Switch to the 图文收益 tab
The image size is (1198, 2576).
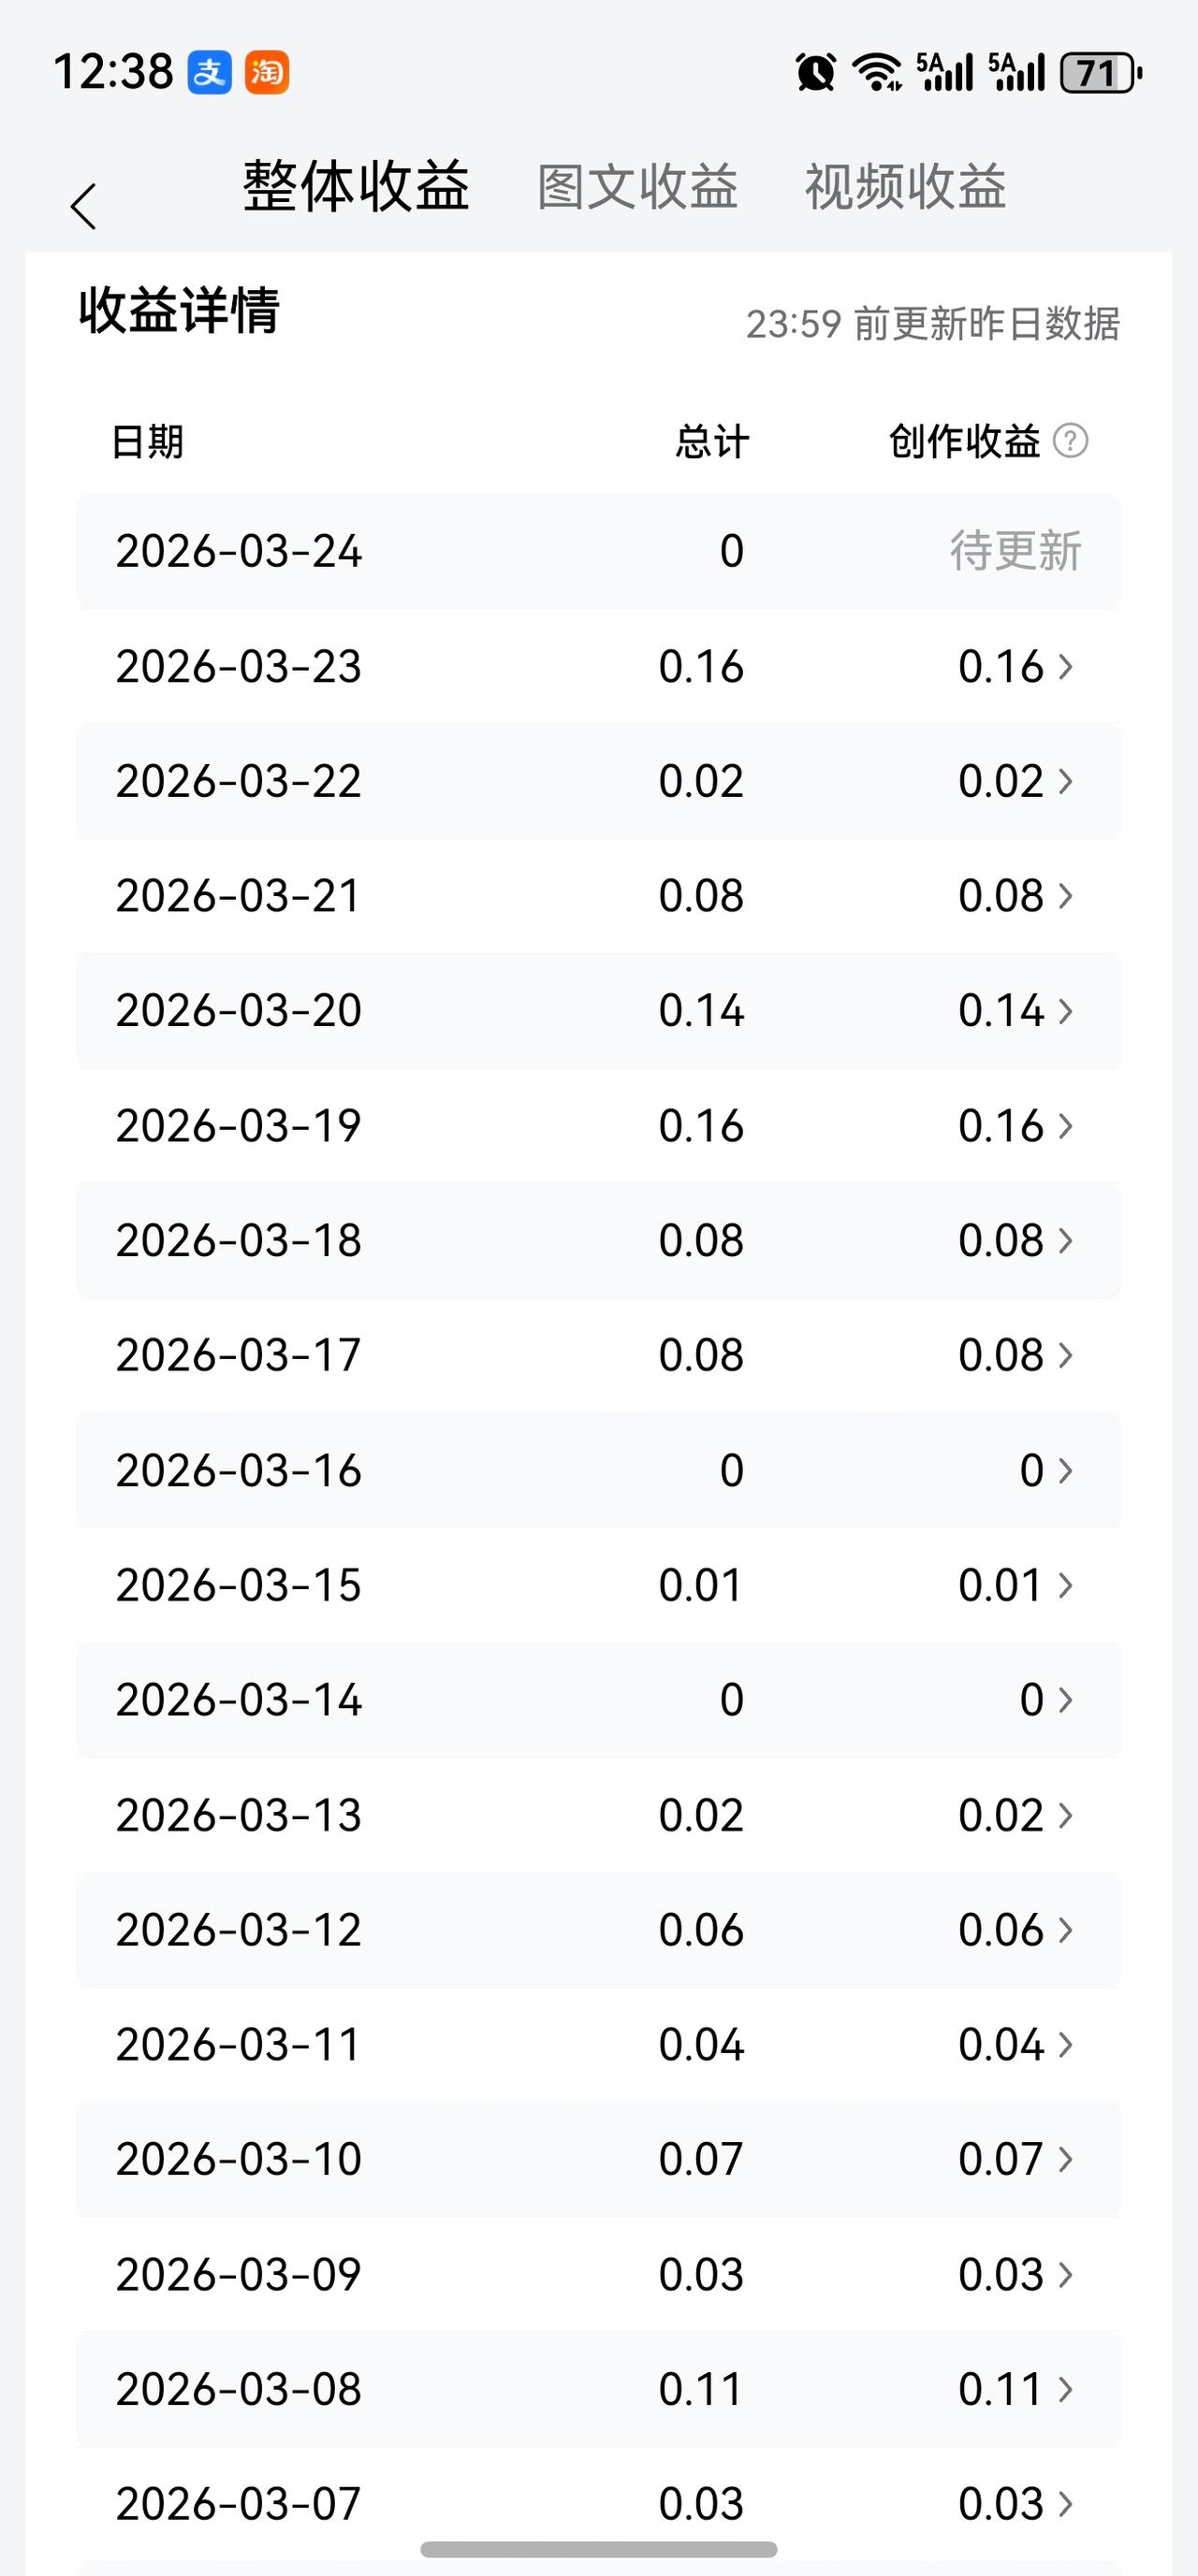point(637,187)
